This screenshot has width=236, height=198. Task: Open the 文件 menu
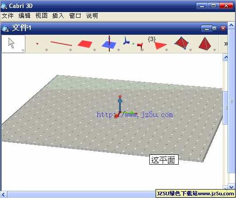(x=8, y=16)
